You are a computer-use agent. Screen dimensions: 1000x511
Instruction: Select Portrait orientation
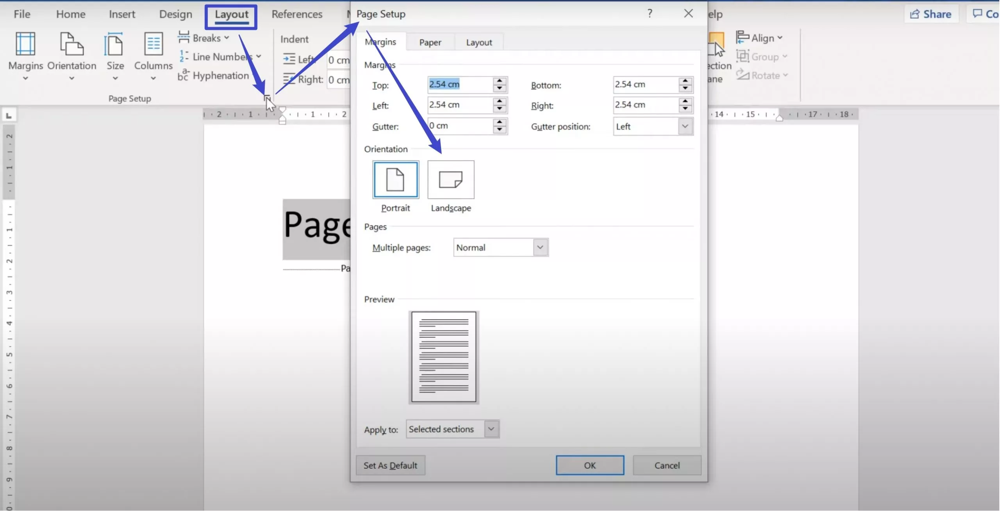pyautogui.click(x=395, y=180)
